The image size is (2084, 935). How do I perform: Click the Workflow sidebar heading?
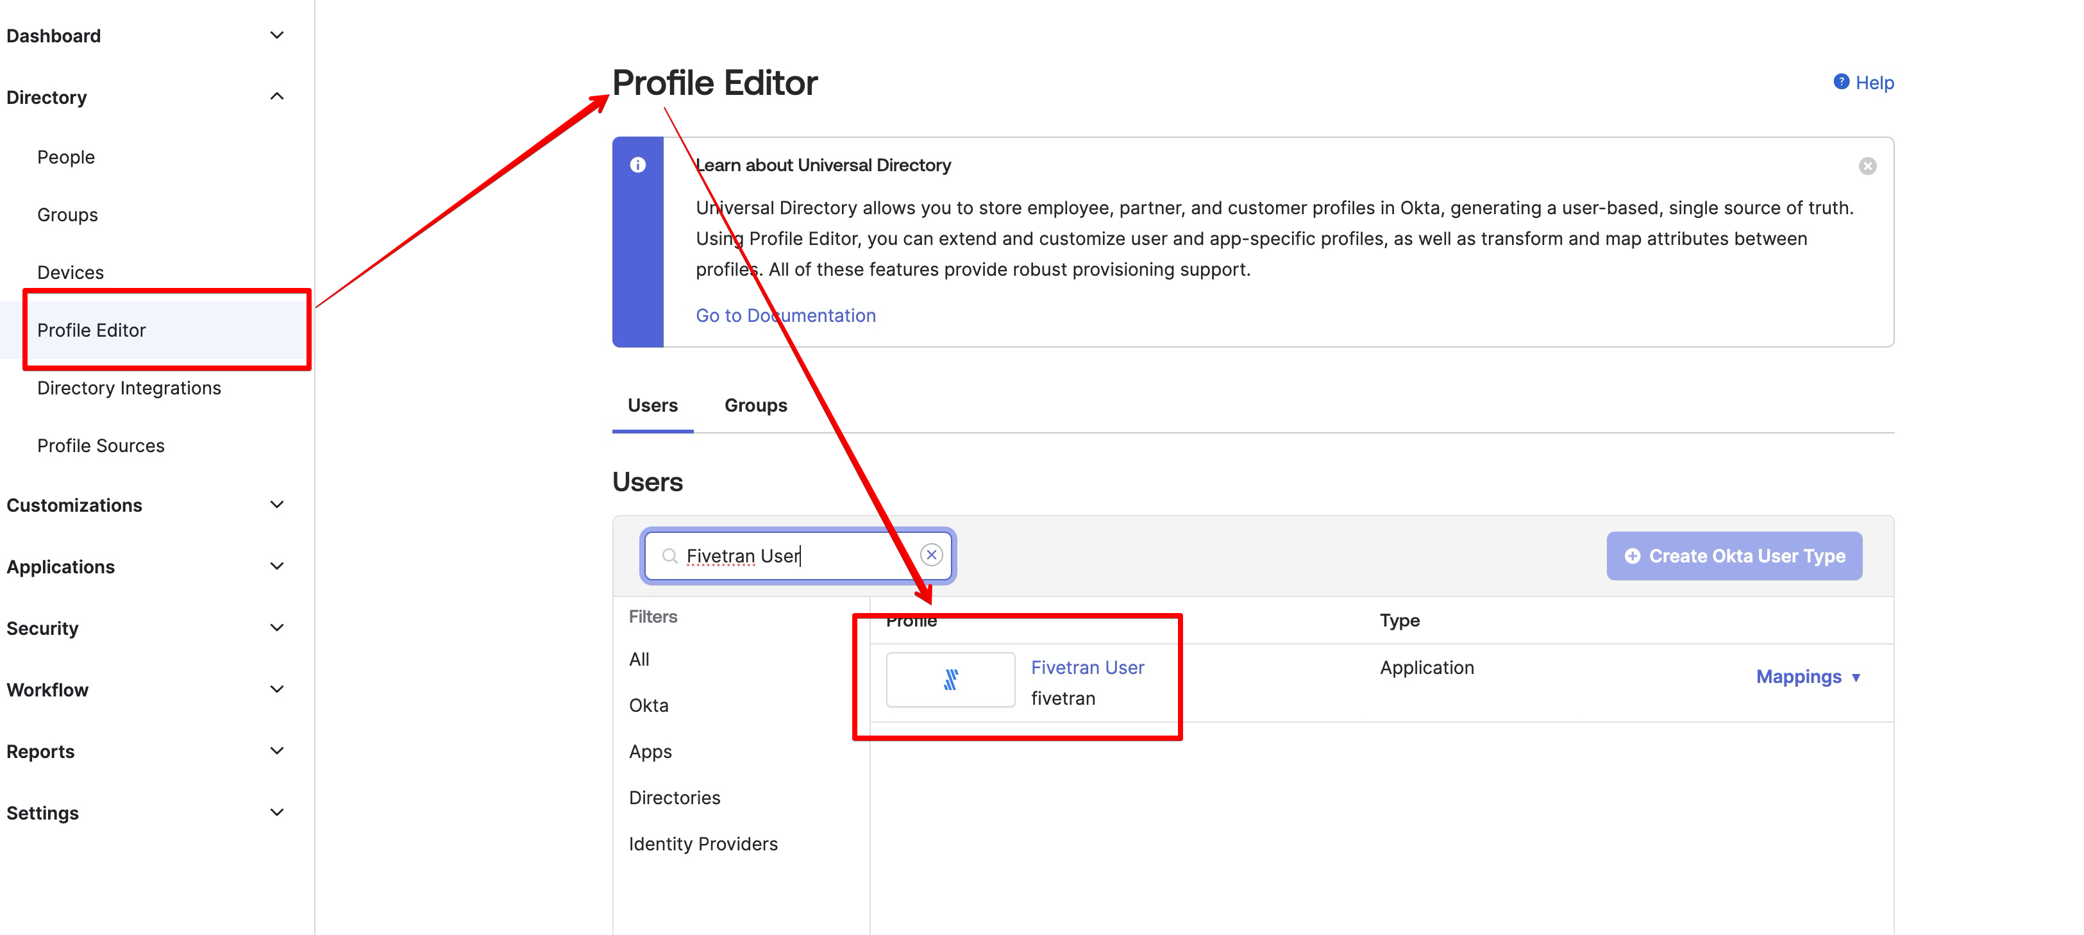tap(47, 689)
